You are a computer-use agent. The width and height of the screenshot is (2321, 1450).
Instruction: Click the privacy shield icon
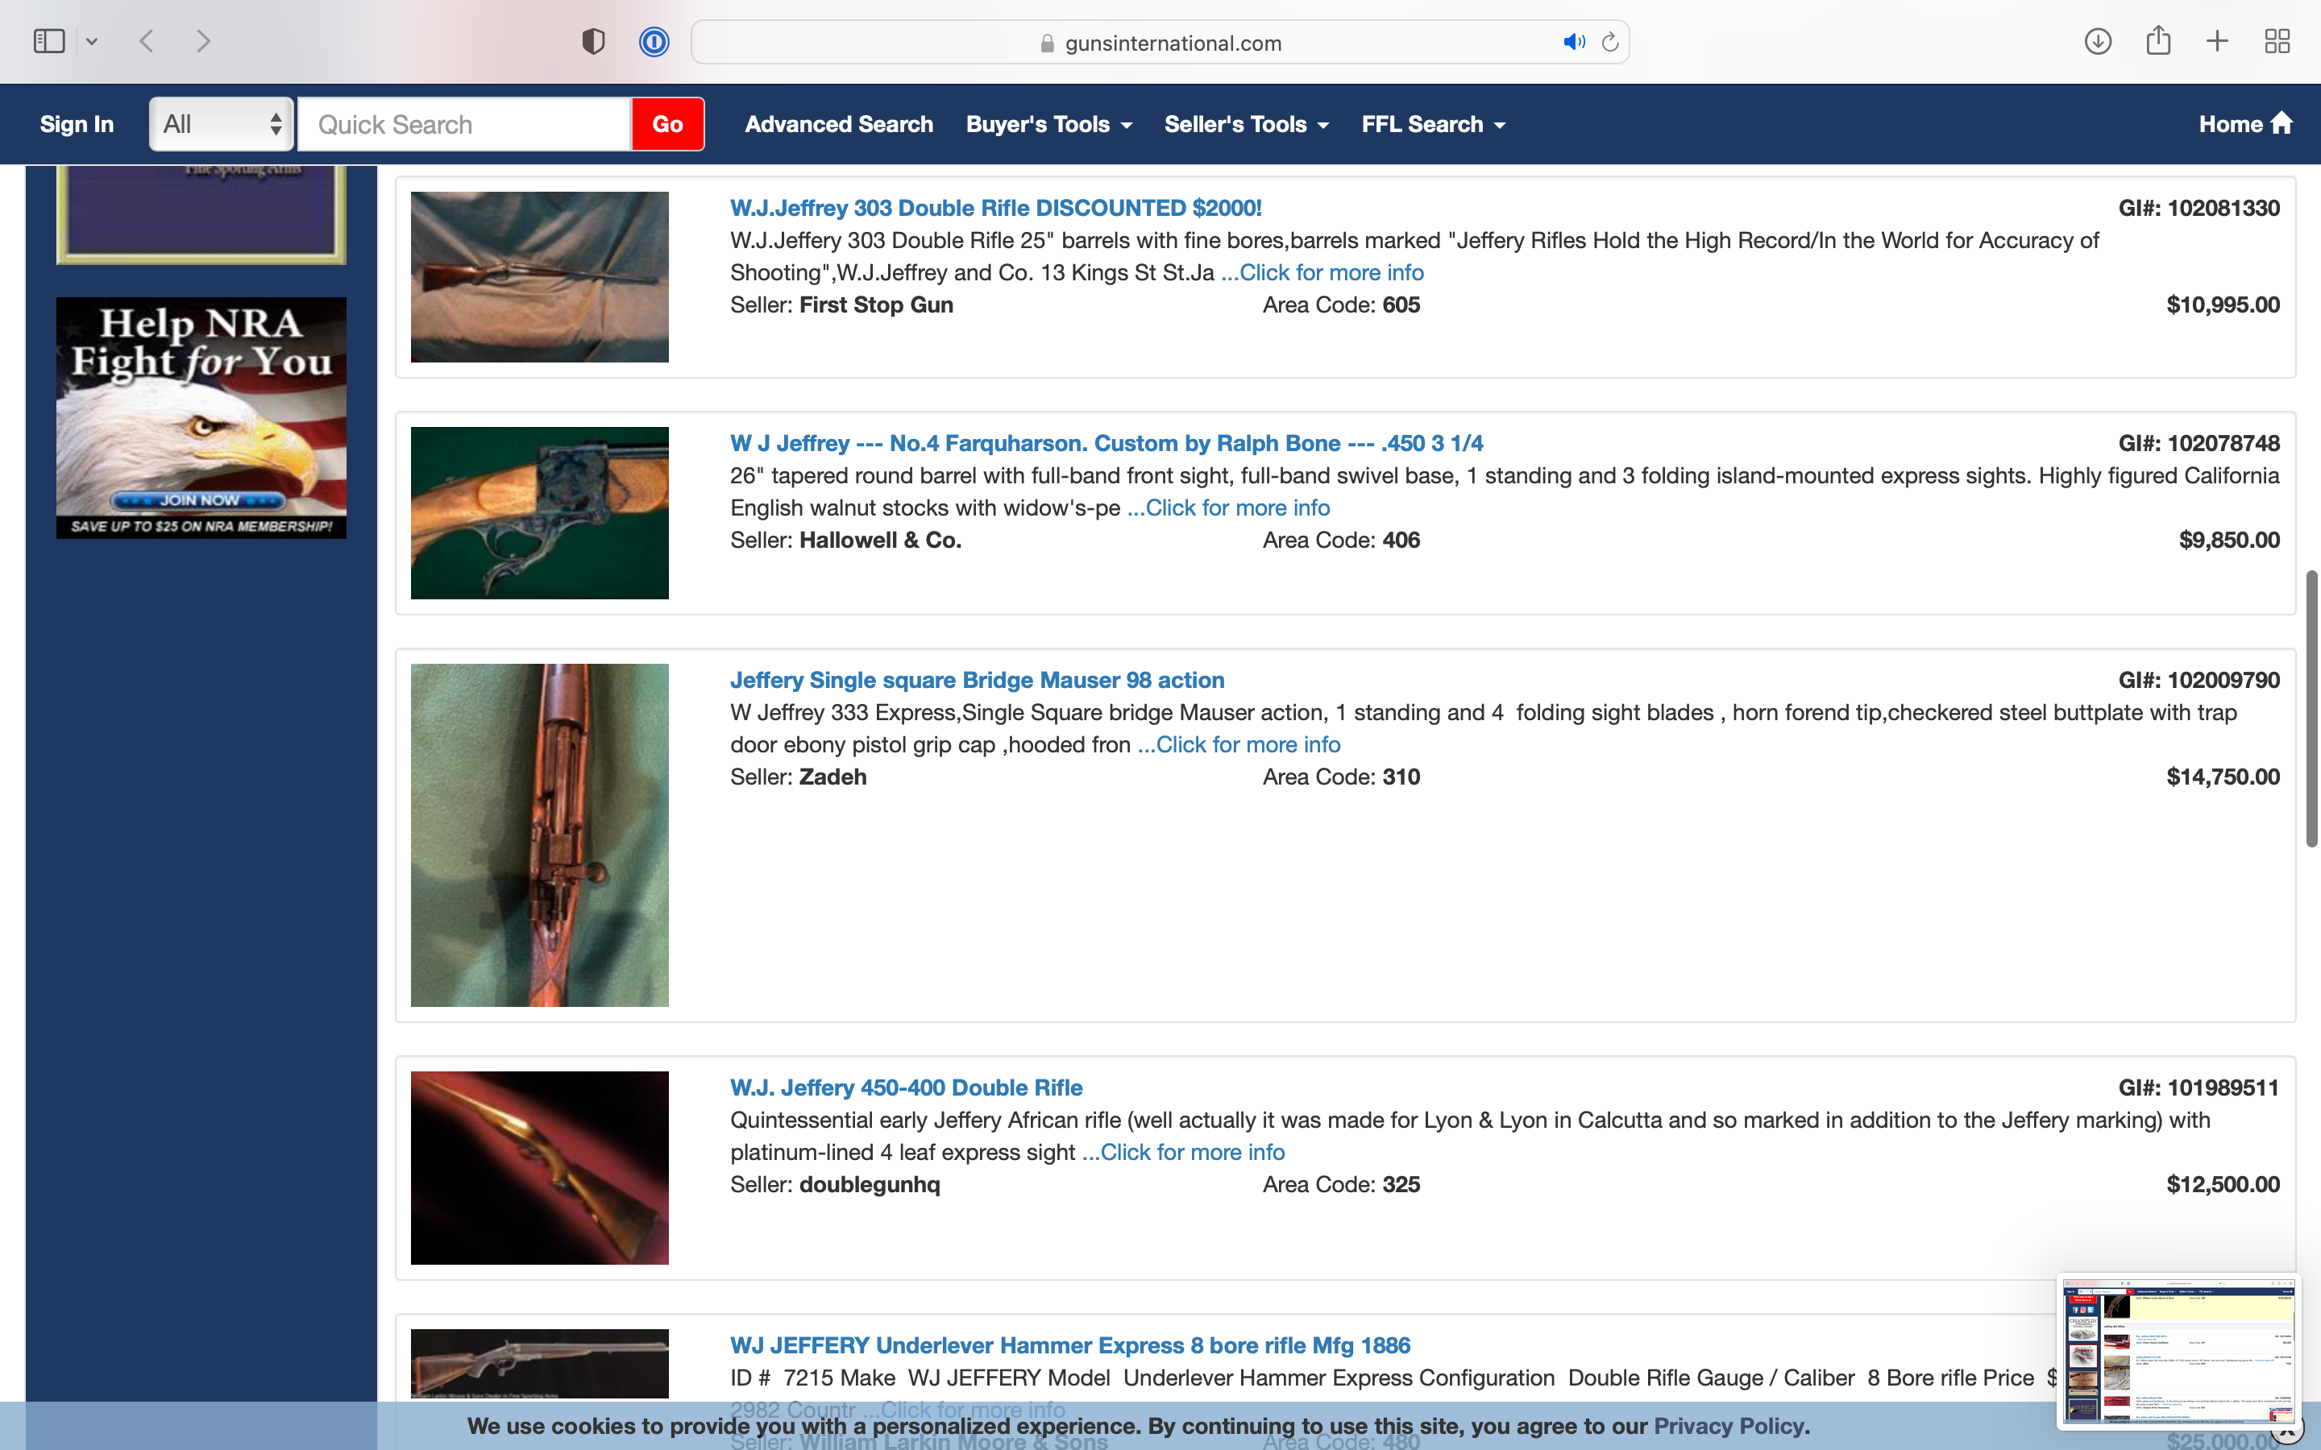pos(592,41)
